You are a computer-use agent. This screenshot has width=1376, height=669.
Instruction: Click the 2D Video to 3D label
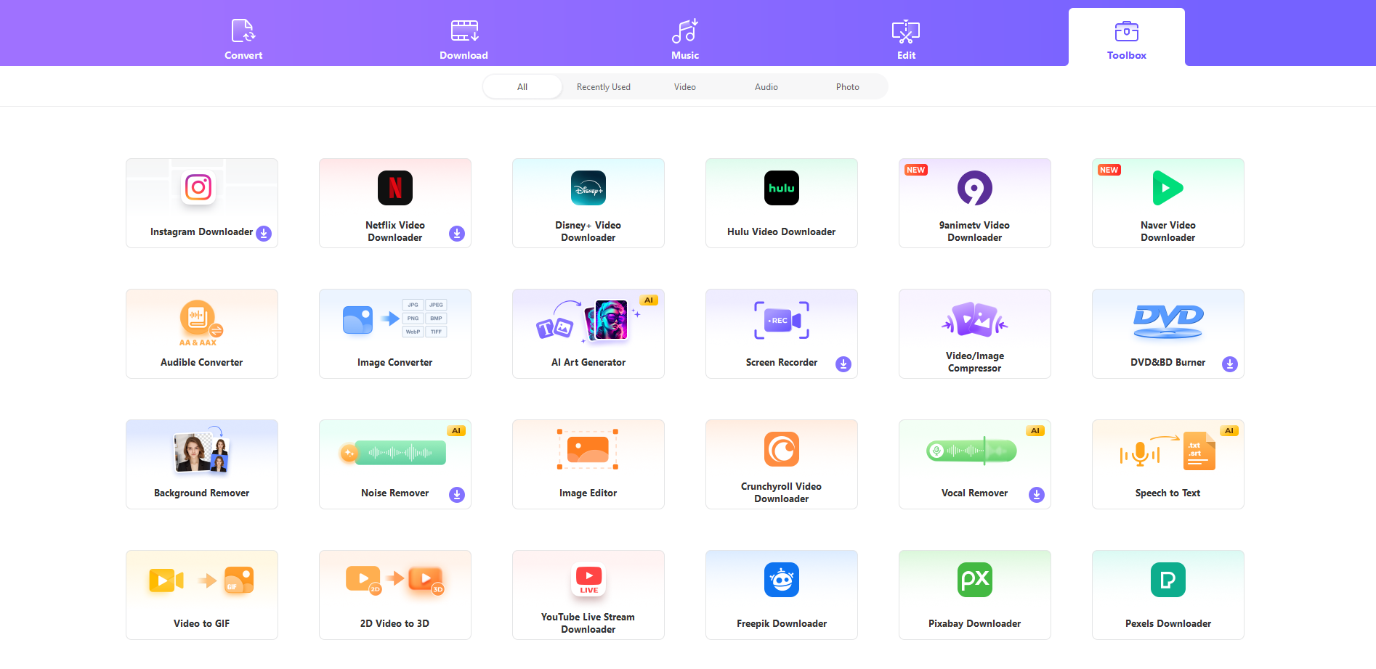[x=395, y=624]
